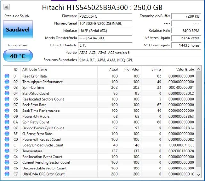
Task: Click the status orb for Seek Error Rate
Action: tap(7, 105)
